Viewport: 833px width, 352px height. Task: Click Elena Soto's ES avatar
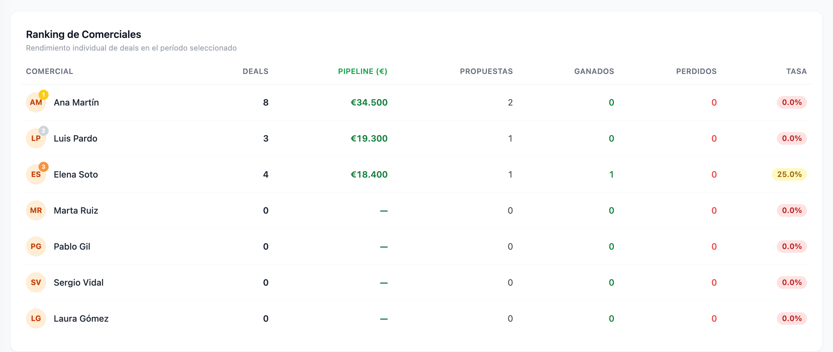pyautogui.click(x=36, y=175)
